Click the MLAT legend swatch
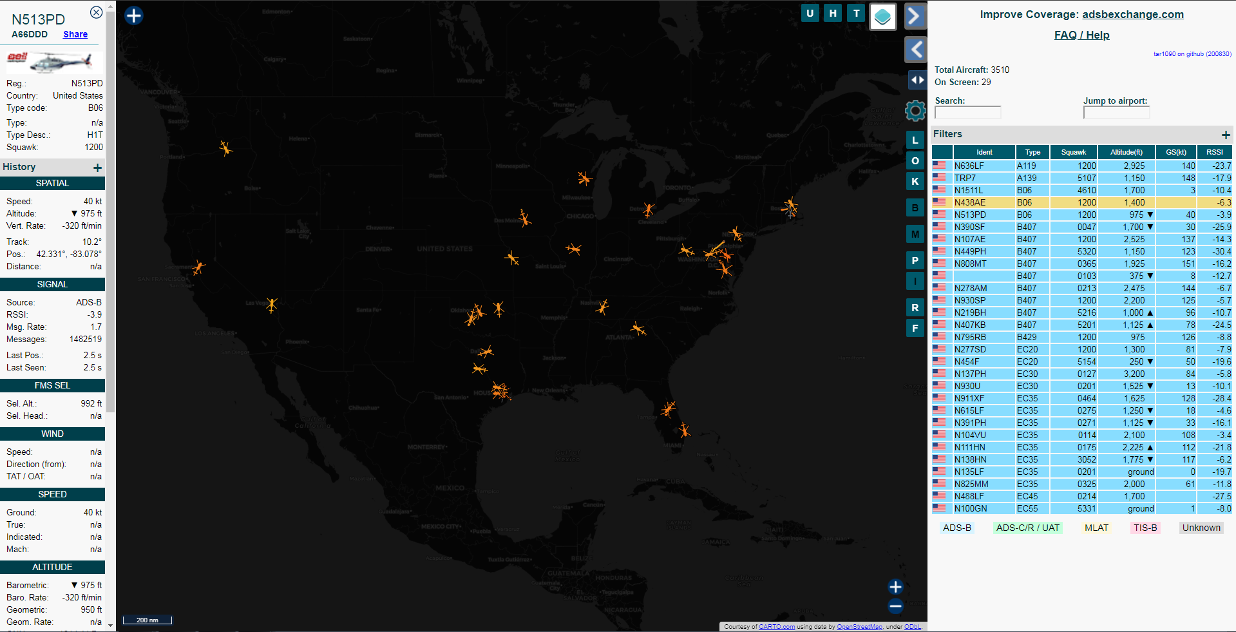The height and width of the screenshot is (632, 1236). (1097, 528)
